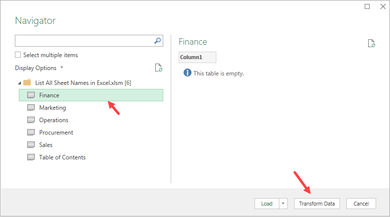The height and width of the screenshot is (217, 390).
Task: Open the Load button dropdown arrow
Action: 283,204
